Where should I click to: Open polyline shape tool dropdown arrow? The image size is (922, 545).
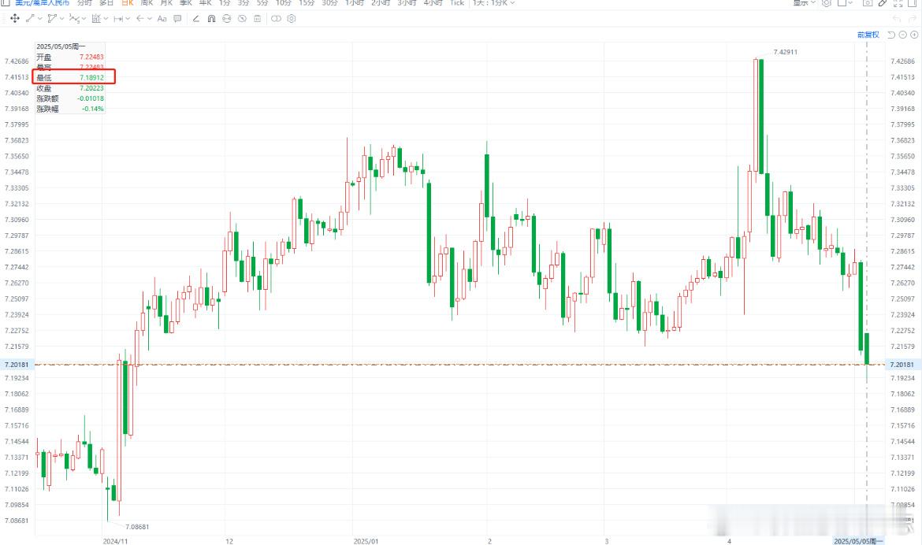(x=61, y=19)
